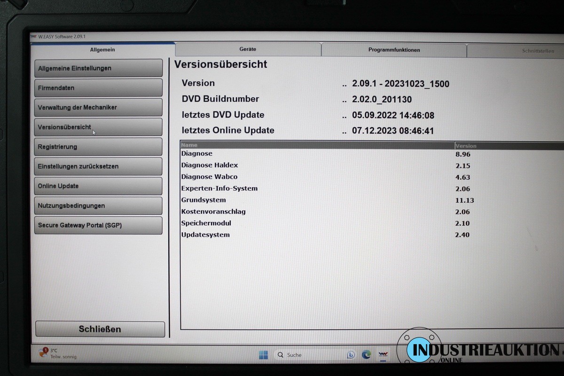Open the Bing Chat icon in search

tap(351, 355)
